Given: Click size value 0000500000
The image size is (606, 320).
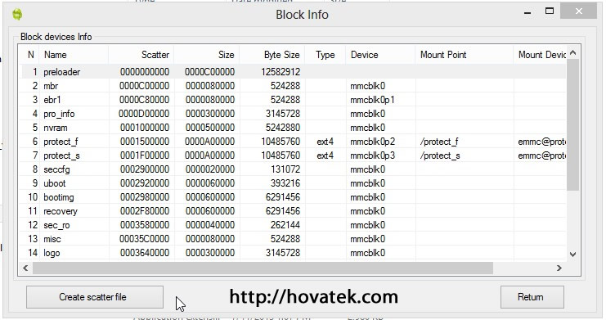Looking at the screenshot, I should coord(210,128).
